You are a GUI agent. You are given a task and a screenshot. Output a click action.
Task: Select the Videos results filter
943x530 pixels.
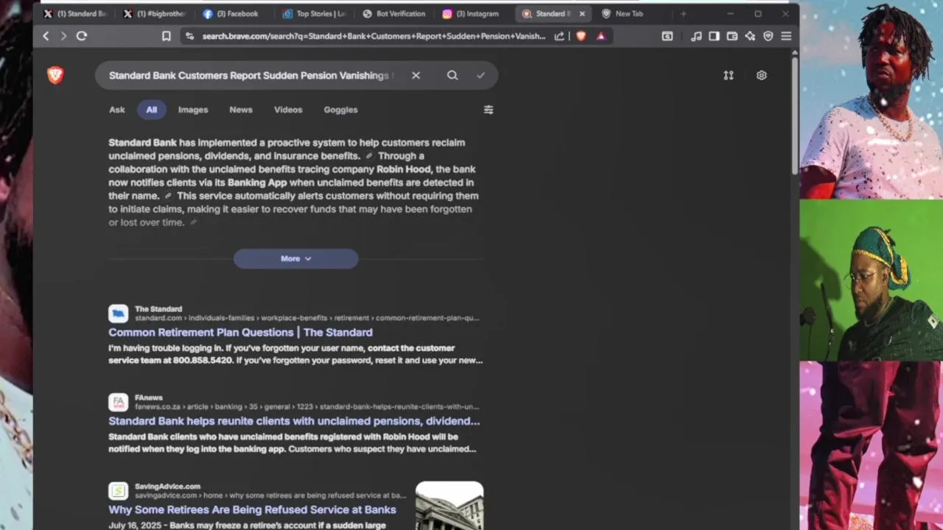[288, 110]
